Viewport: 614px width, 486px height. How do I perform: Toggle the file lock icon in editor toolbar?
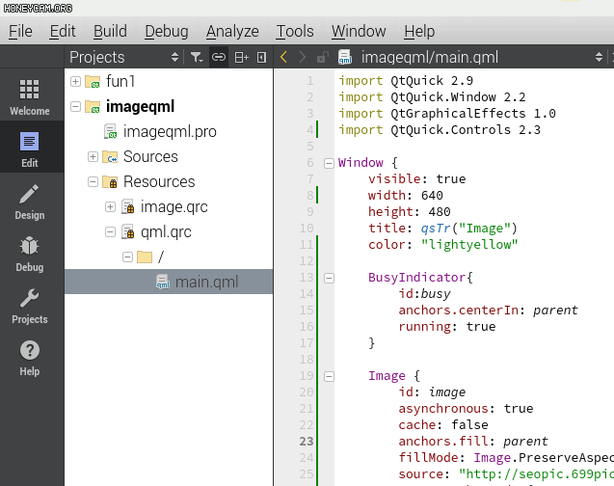322,58
